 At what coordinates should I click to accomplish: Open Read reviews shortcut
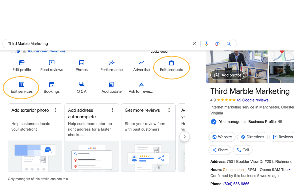pos(51,66)
